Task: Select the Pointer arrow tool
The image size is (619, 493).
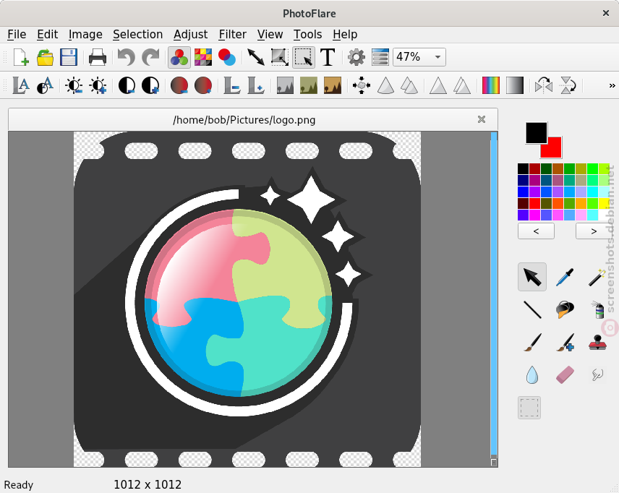Action: (x=532, y=277)
